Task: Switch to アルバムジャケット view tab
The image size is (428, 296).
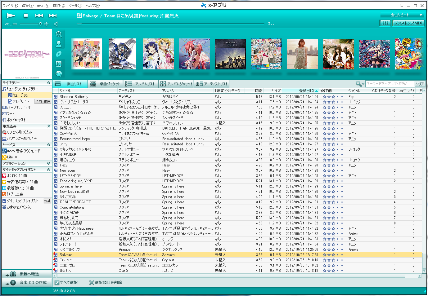Action: 176,84
